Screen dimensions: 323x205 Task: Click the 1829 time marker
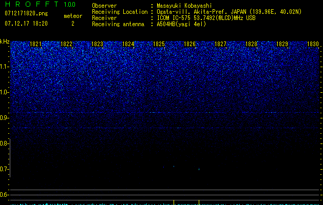pos(282,44)
